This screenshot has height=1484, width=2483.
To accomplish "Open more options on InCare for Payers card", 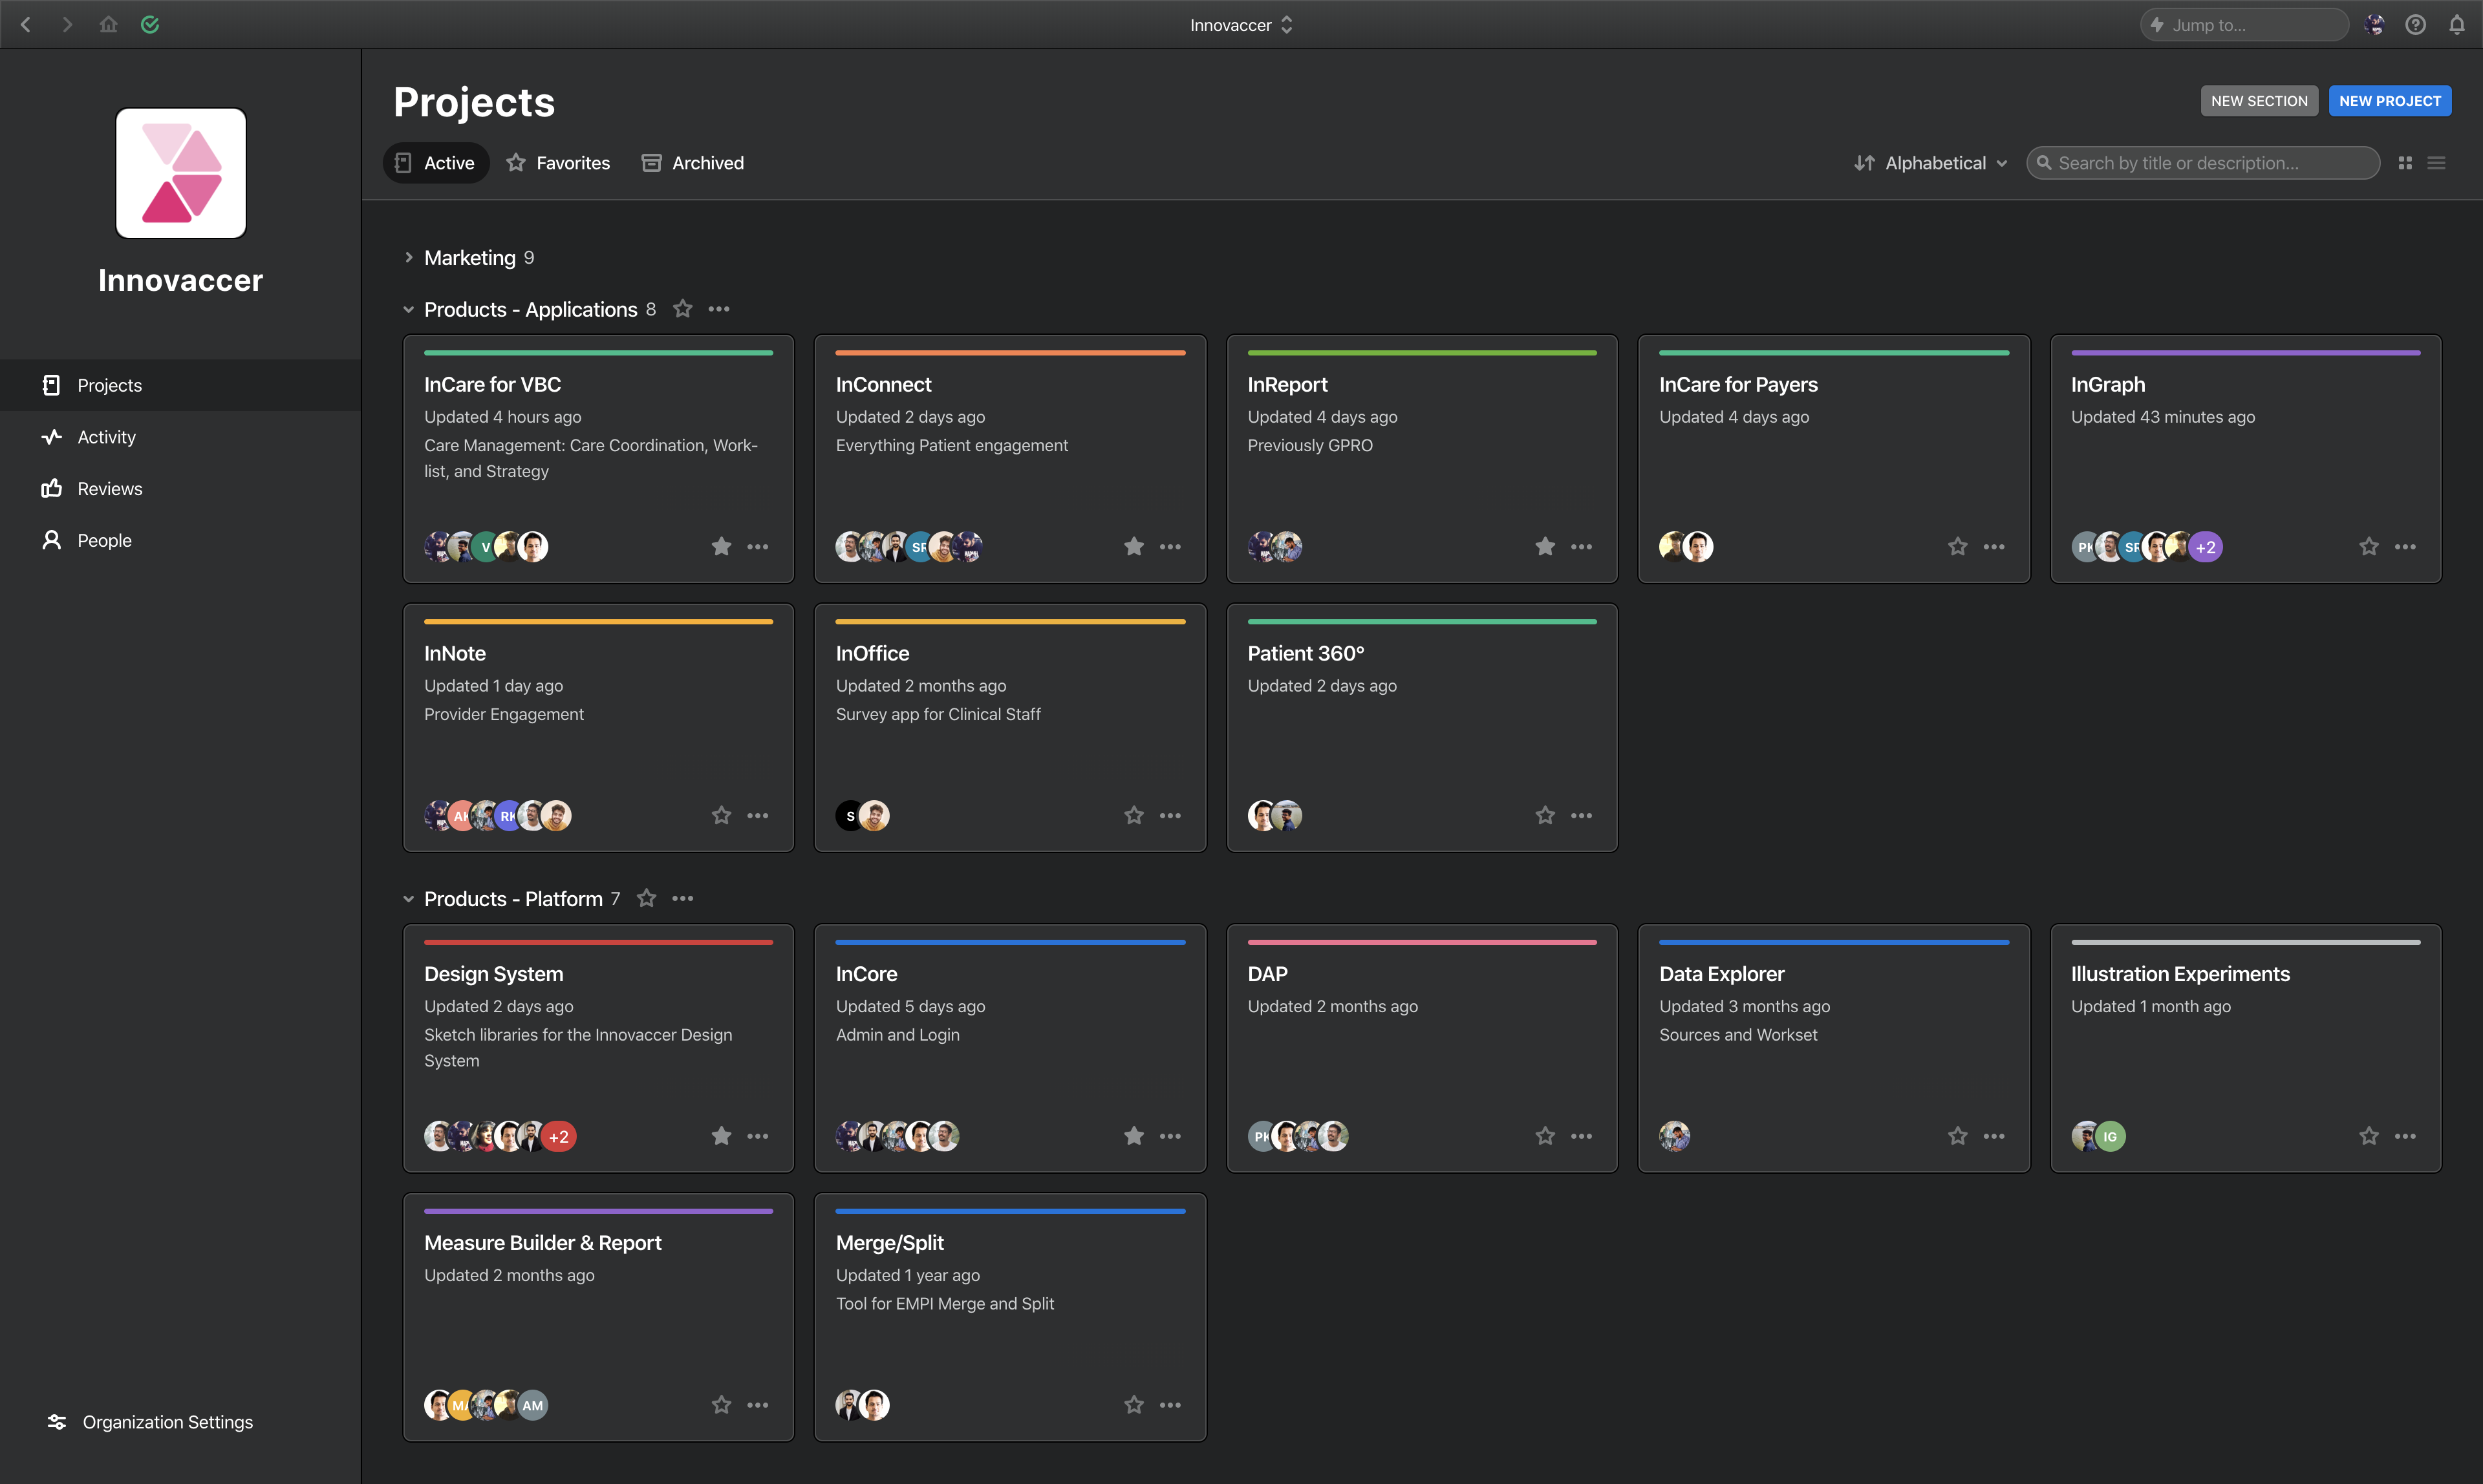I will [x=1994, y=546].
